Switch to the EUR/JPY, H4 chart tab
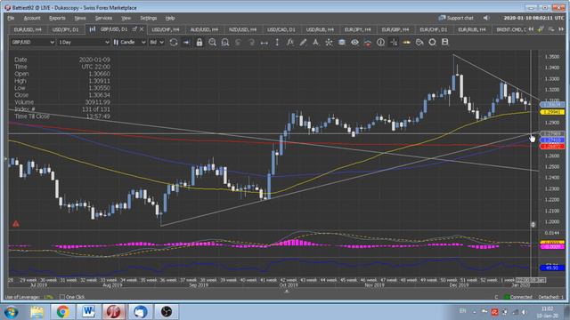Viewport: 570px width, 320px height. coord(358,29)
